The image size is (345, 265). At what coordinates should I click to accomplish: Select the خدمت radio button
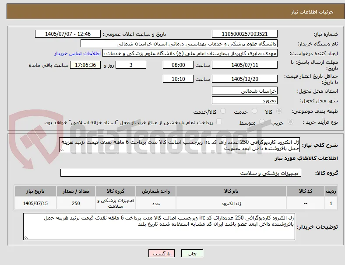(x=254, y=111)
